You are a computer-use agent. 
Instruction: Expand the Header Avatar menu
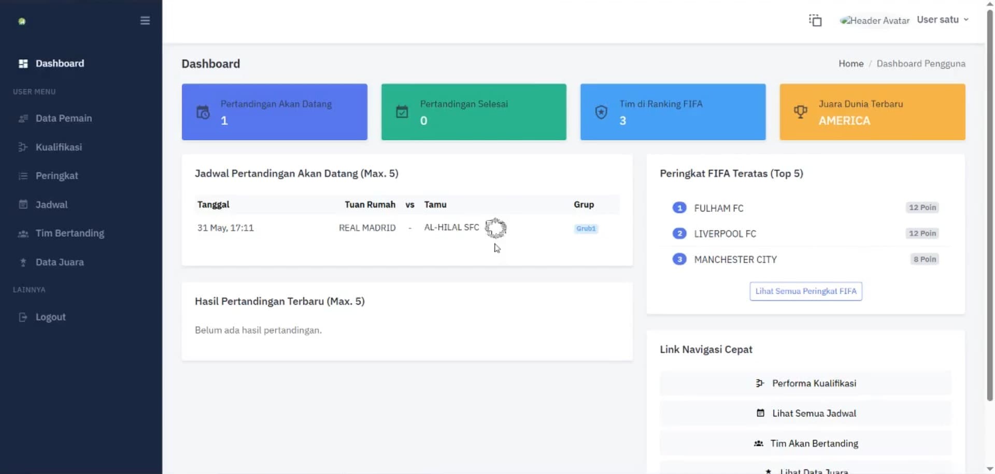(874, 20)
